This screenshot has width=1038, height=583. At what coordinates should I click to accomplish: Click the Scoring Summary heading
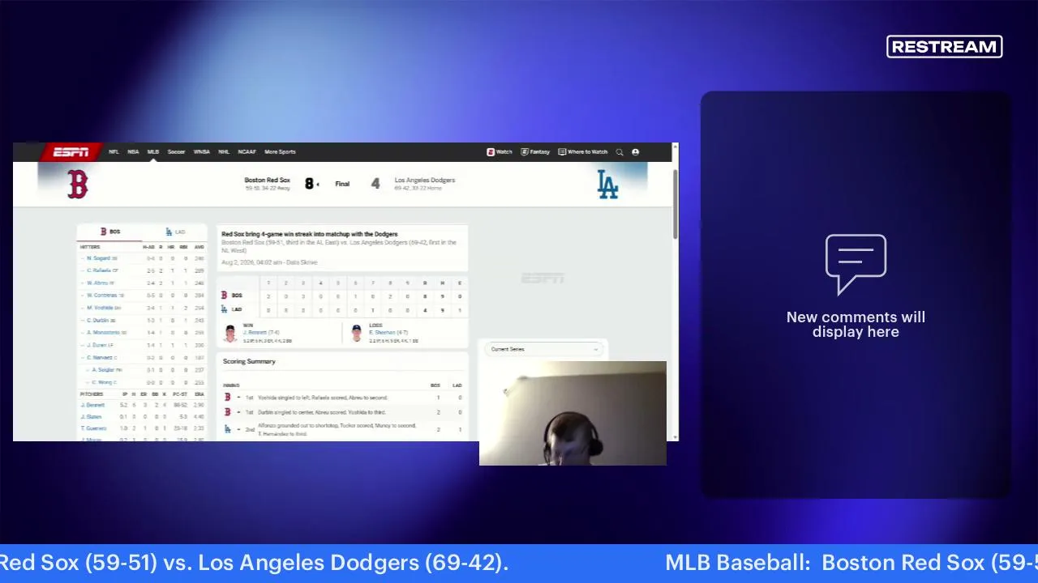tap(249, 361)
